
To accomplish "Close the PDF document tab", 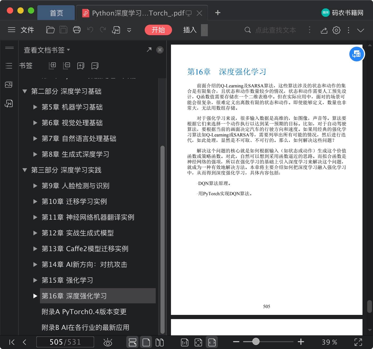I will click(199, 13).
